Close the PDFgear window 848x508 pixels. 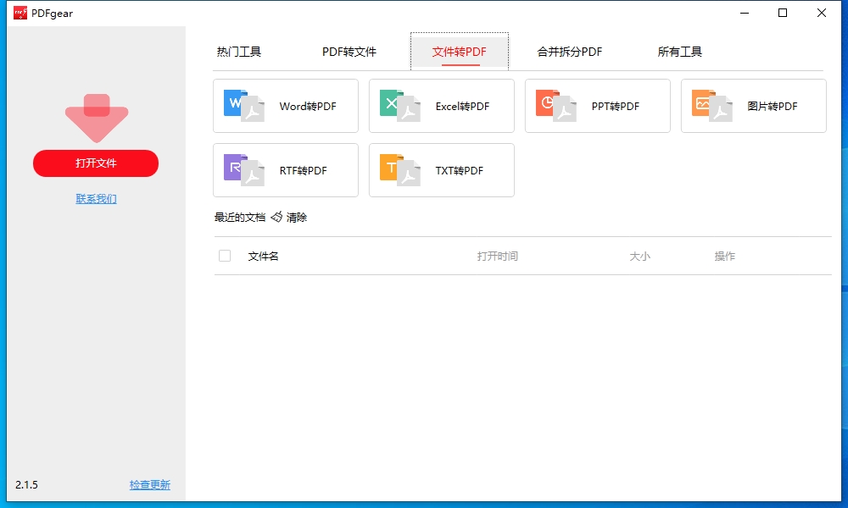(822, 13)
